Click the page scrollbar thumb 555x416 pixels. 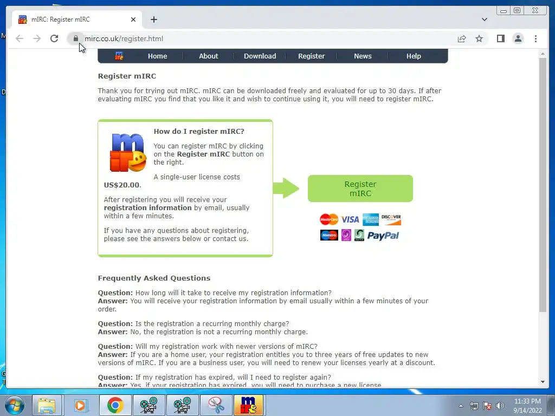[543, 185]
